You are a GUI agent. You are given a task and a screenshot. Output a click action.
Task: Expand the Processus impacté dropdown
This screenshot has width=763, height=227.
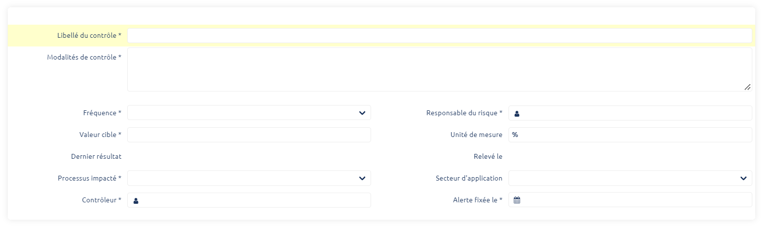coord(249,178)
